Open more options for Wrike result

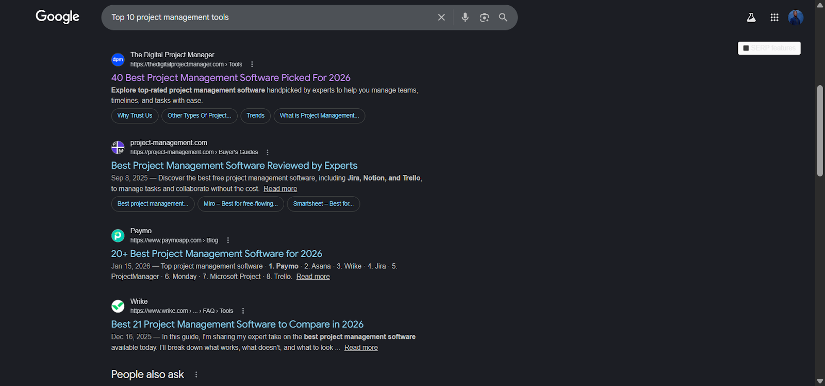click(x=243, y=311)
